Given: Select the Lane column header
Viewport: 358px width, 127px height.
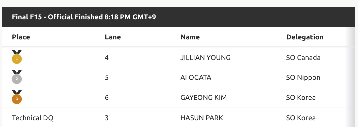Looking at the screenshot, I should (113, 37).
